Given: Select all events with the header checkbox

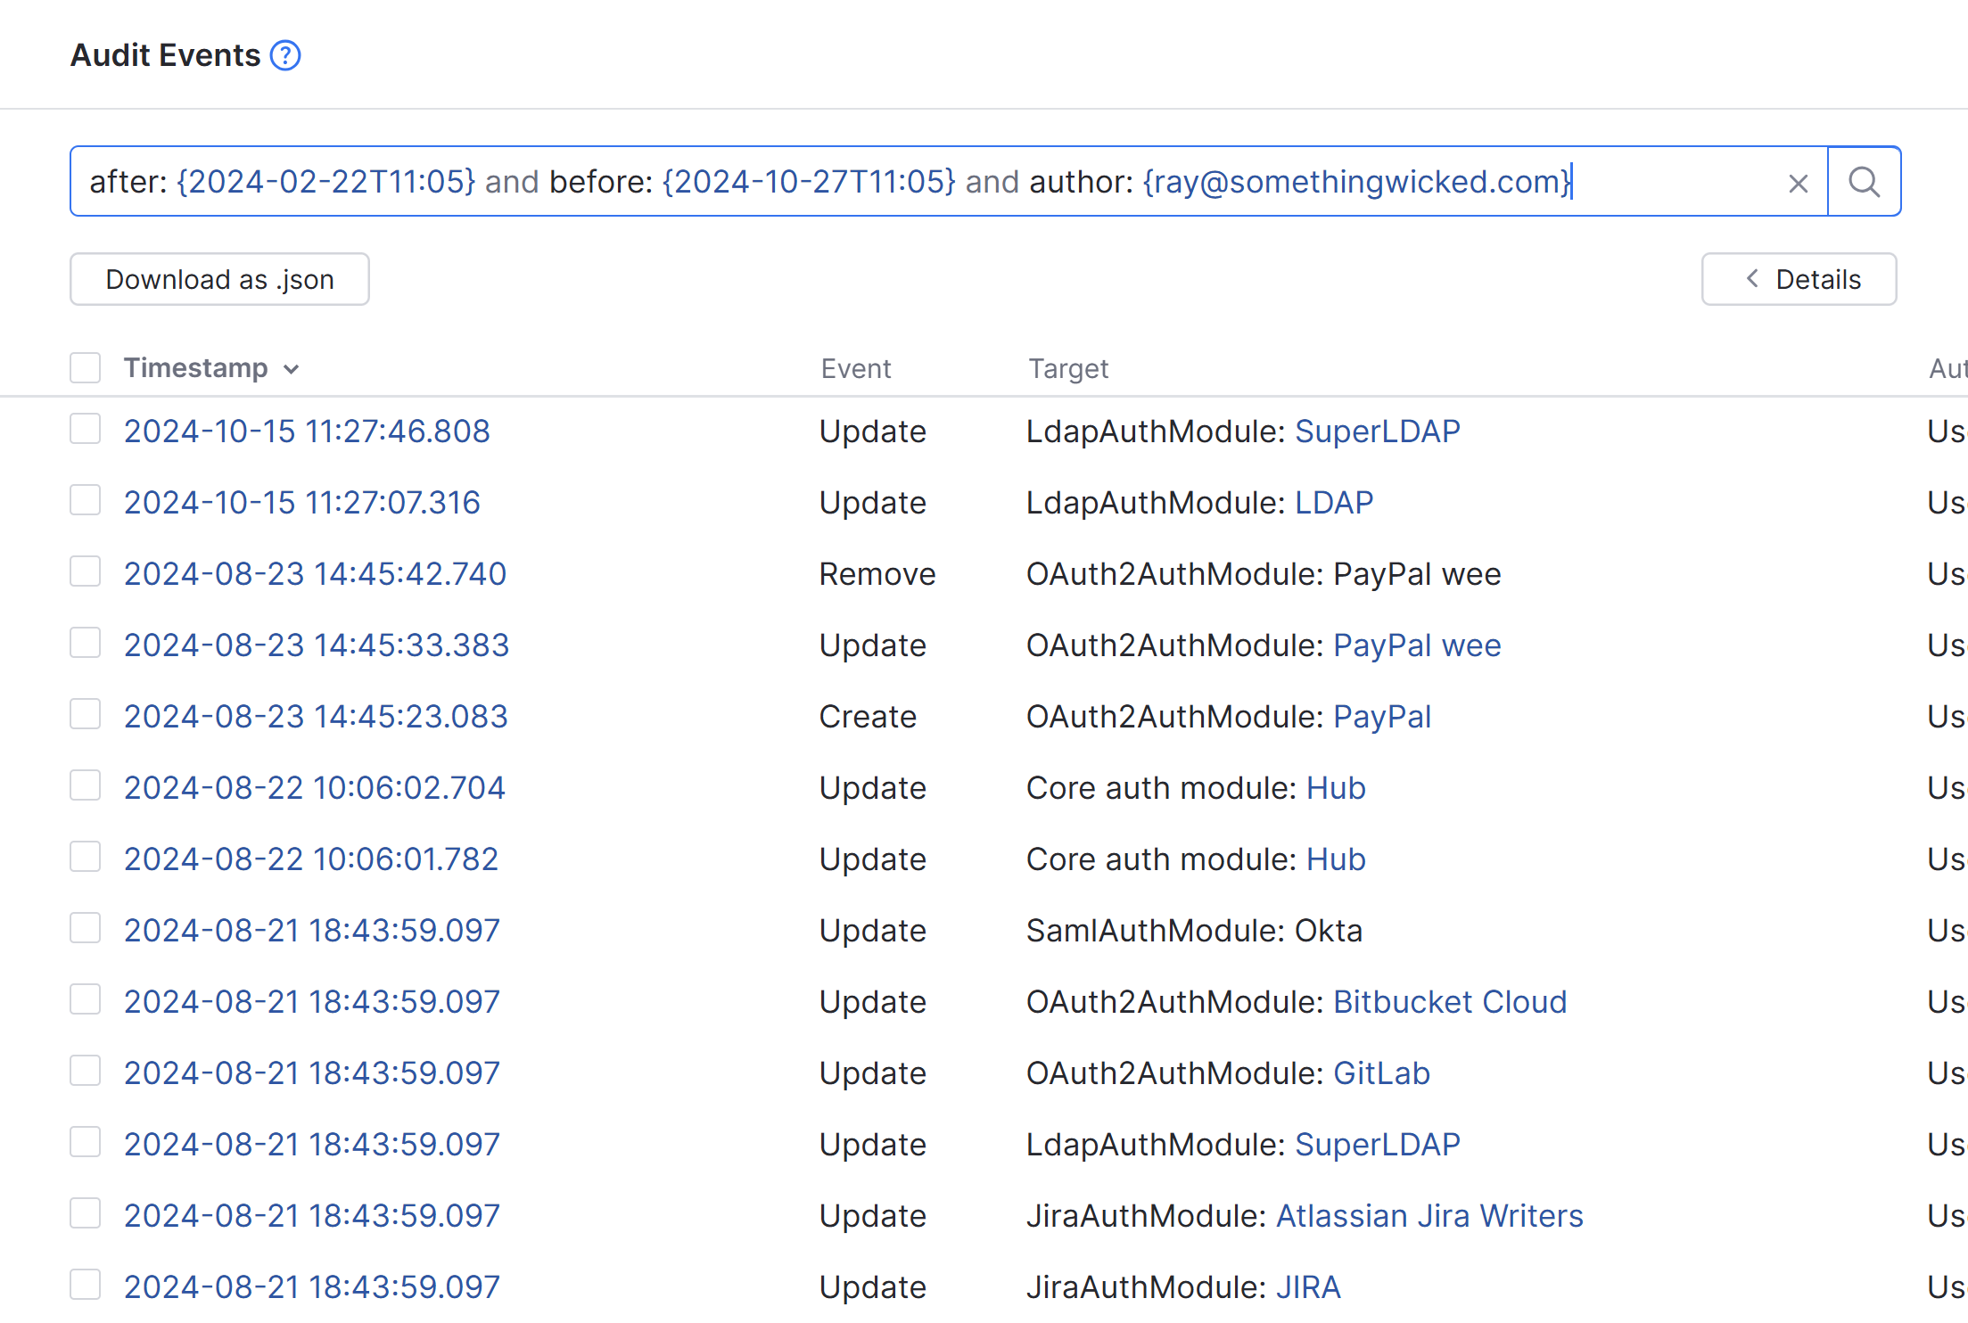Looking at the screenshot, I should point(85,367).
